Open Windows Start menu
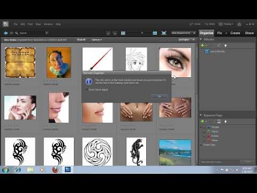 point(5,169)
